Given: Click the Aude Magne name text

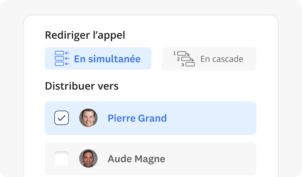Looking at the screenshot, I should point(136,159).
